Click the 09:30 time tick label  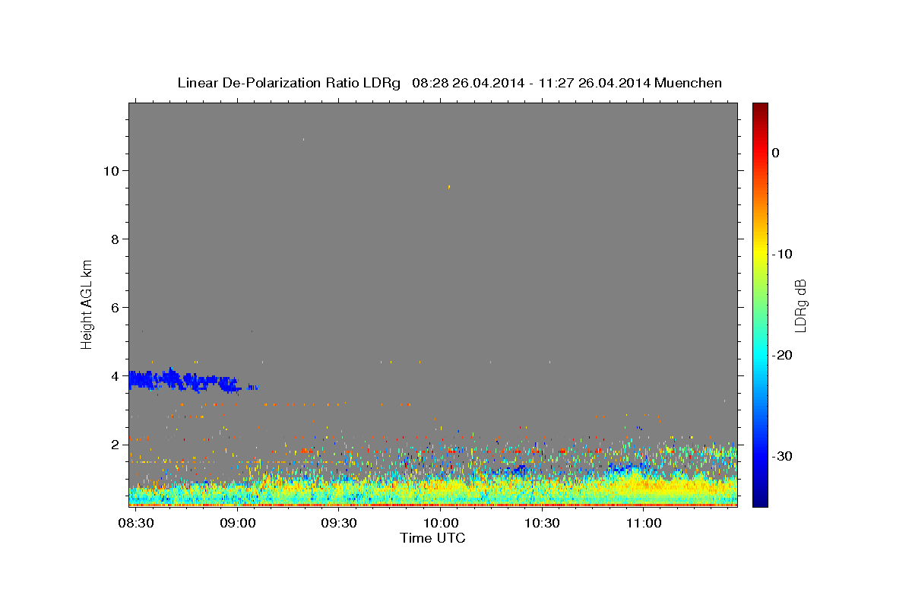340,524
